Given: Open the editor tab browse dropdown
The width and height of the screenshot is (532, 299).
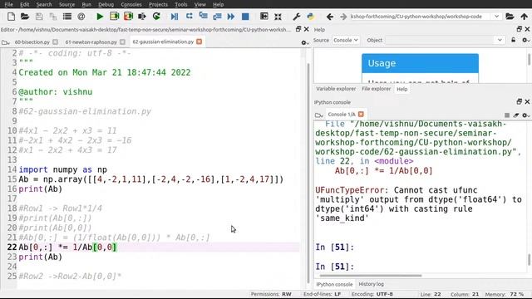Looking at the screenshot, I should tap(6, 42).
